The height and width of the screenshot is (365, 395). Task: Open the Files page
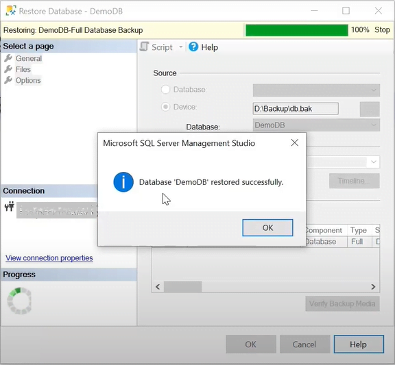(x=23, y=69)
